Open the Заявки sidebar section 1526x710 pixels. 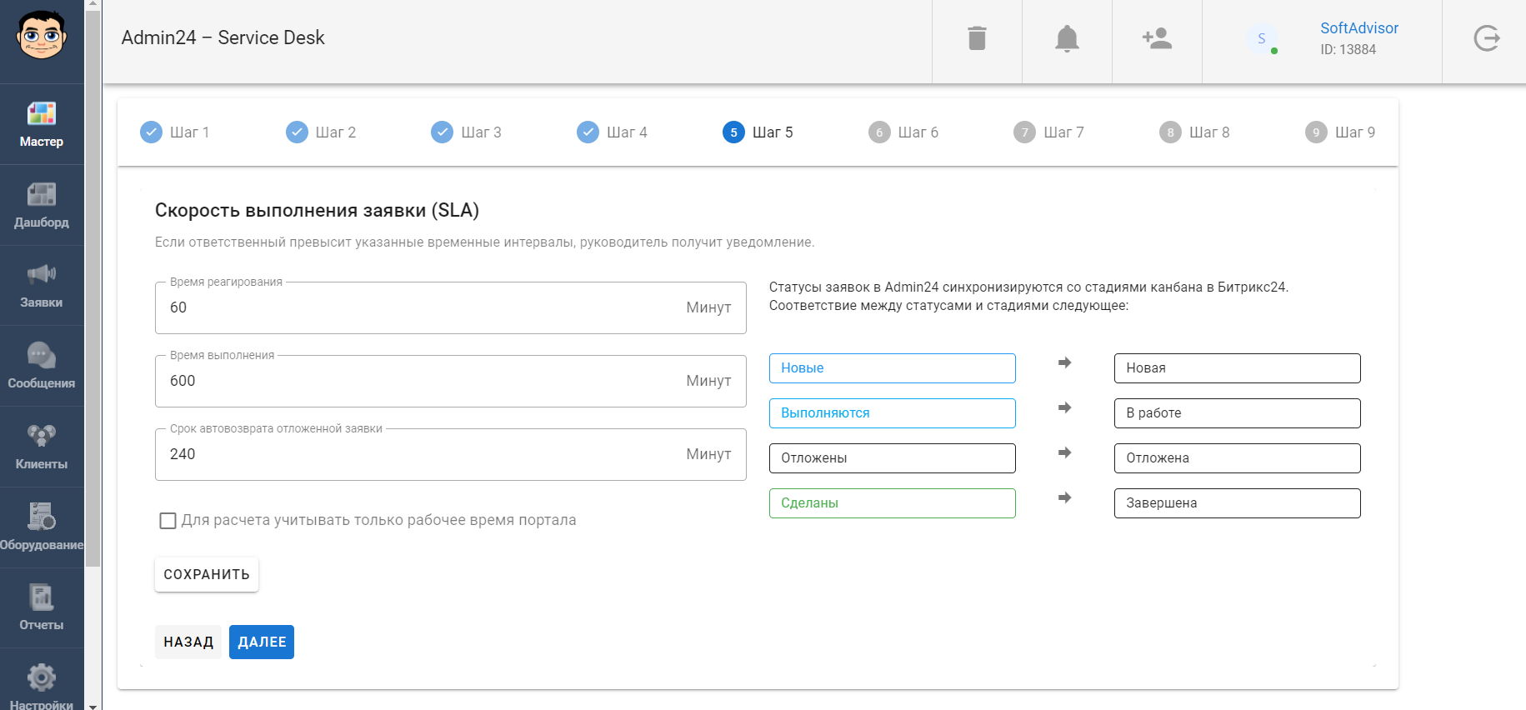(x=42, y=286)
